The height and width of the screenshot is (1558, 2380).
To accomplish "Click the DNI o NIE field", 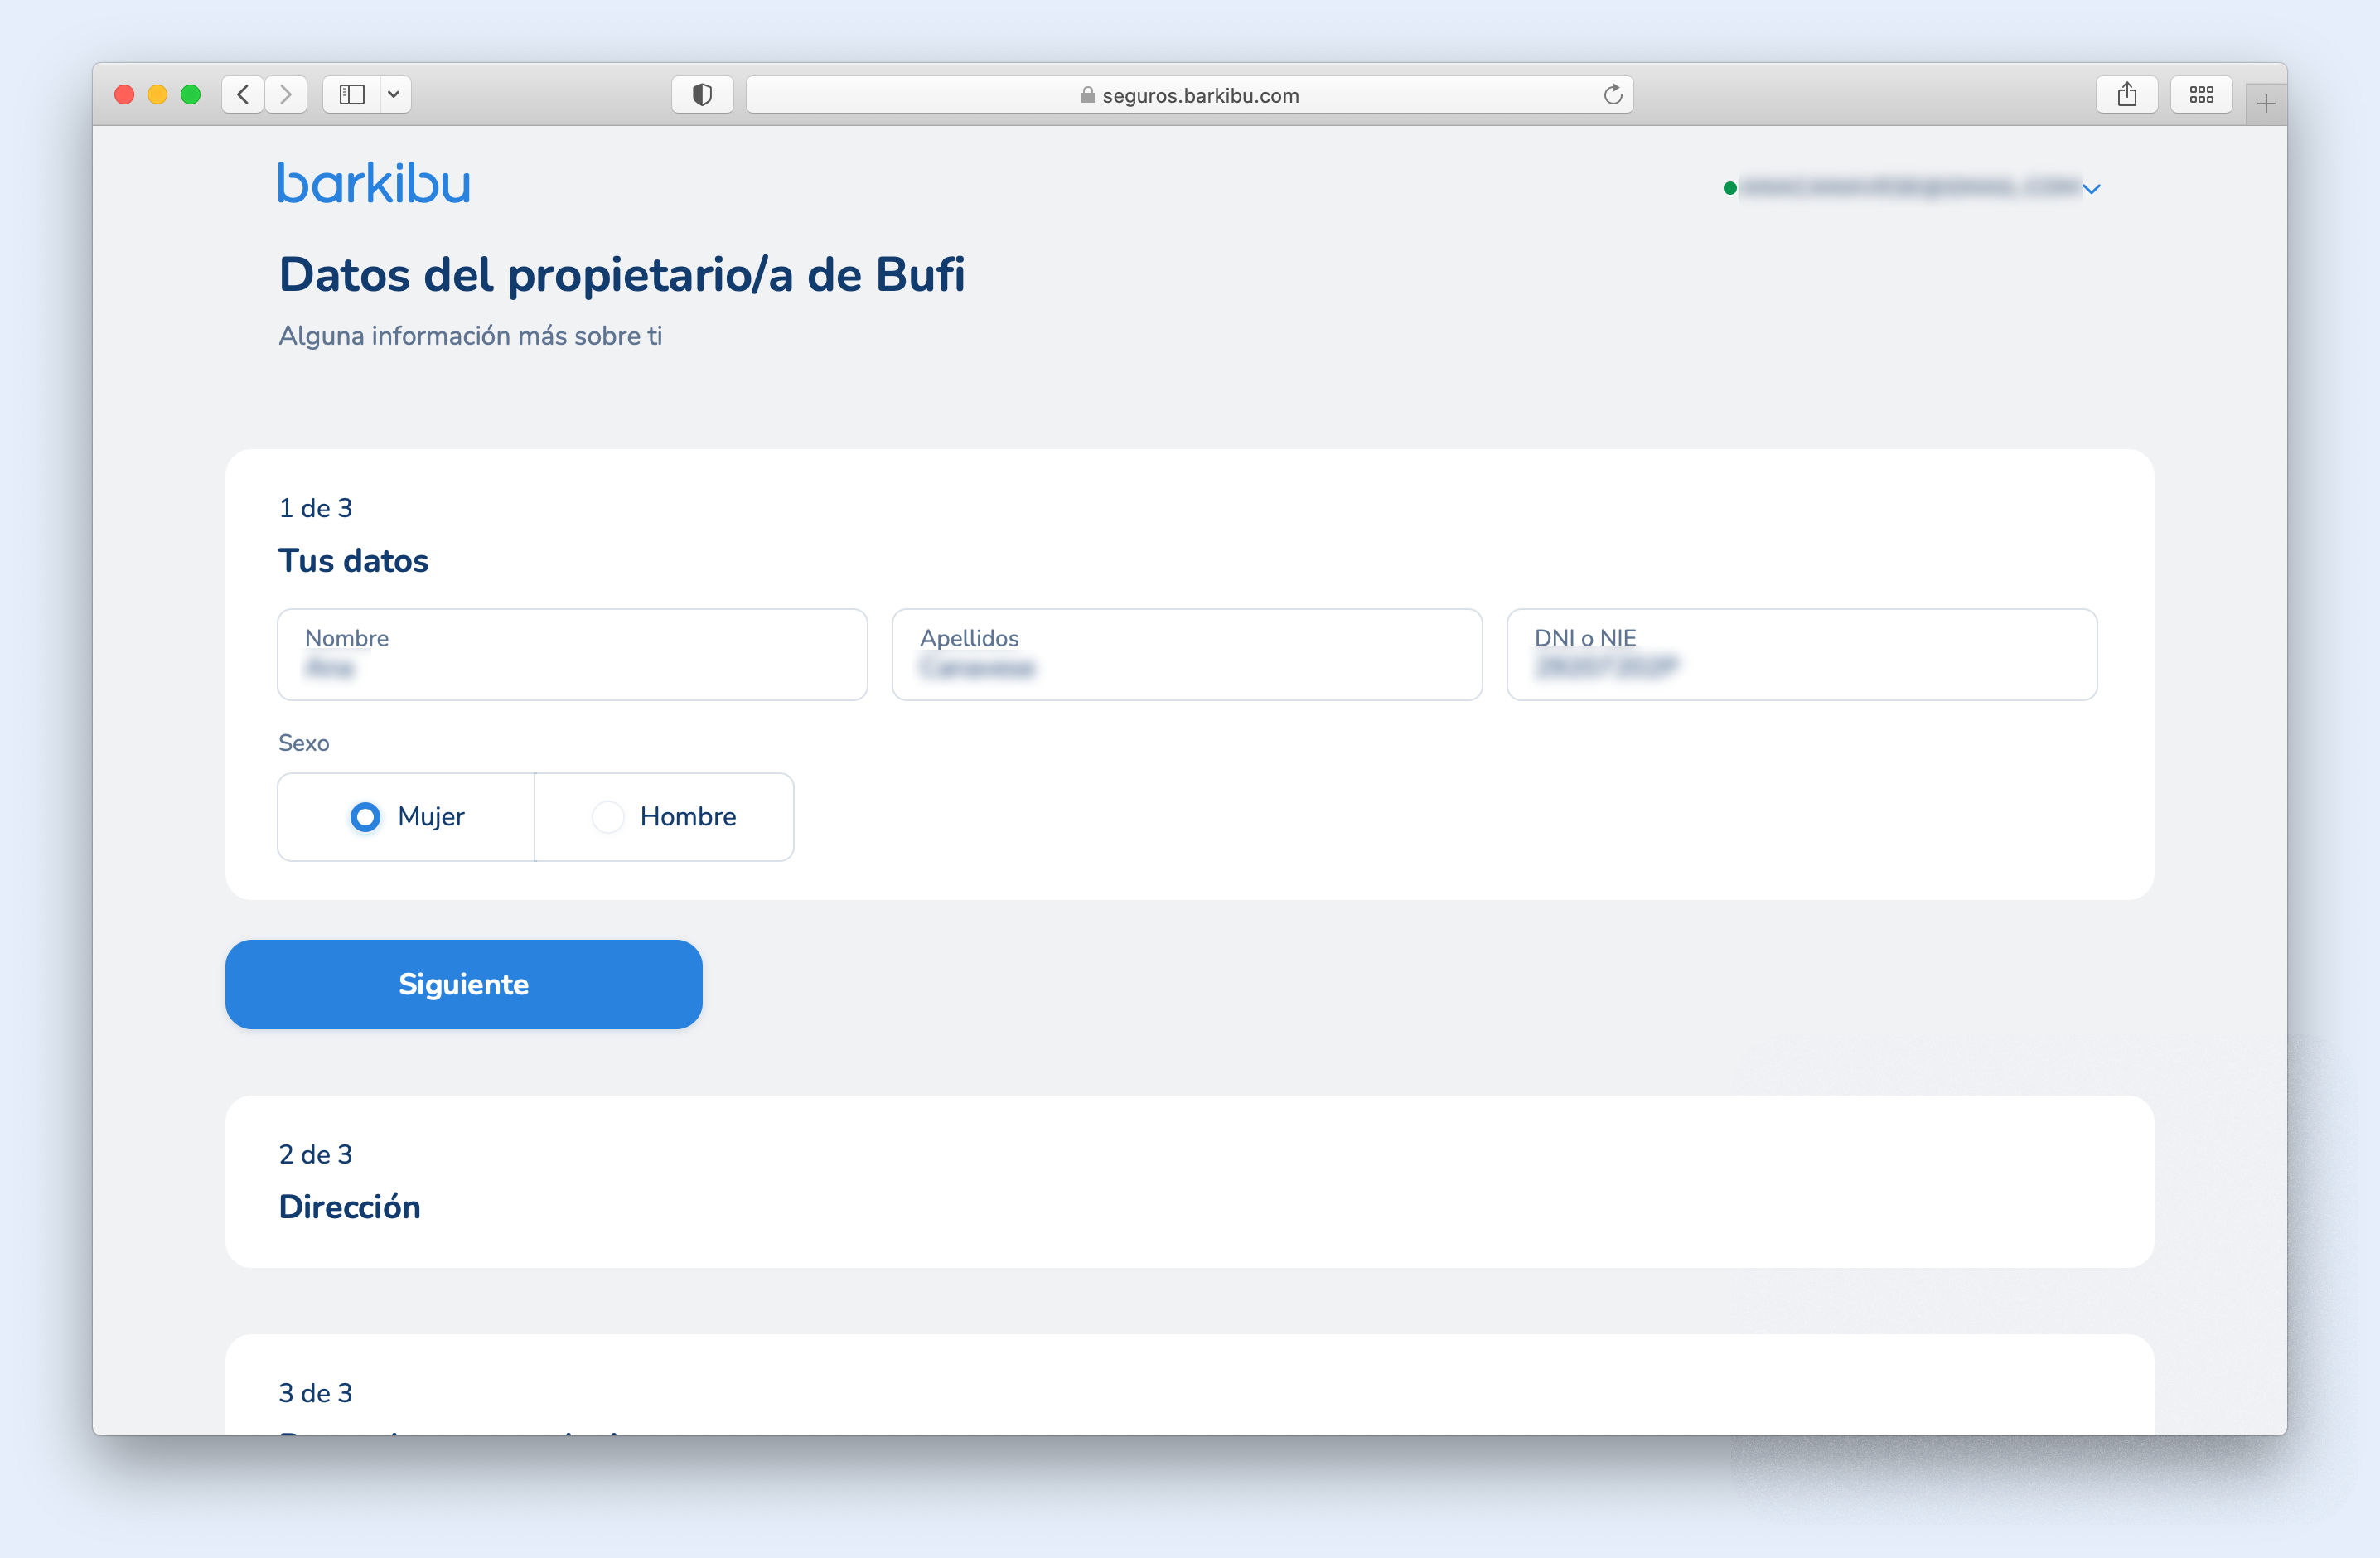I will tap(1801, 655).
